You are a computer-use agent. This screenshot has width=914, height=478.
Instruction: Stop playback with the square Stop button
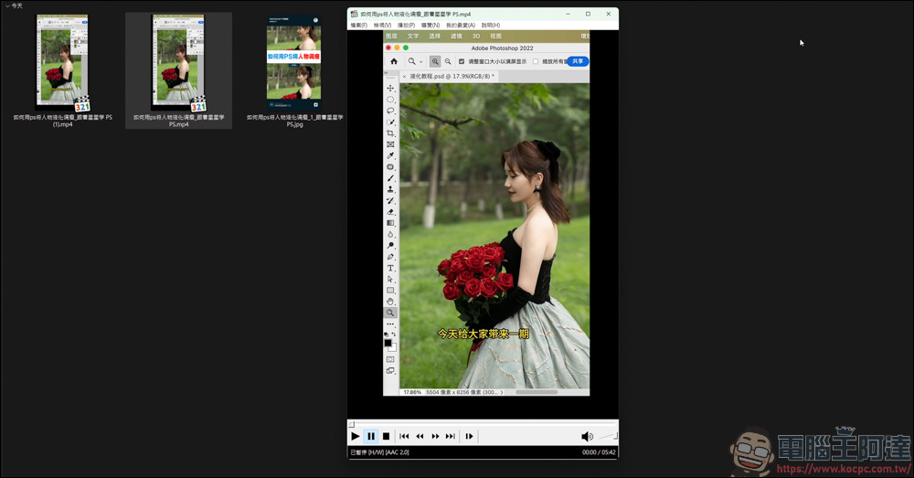tap(387, 437)
